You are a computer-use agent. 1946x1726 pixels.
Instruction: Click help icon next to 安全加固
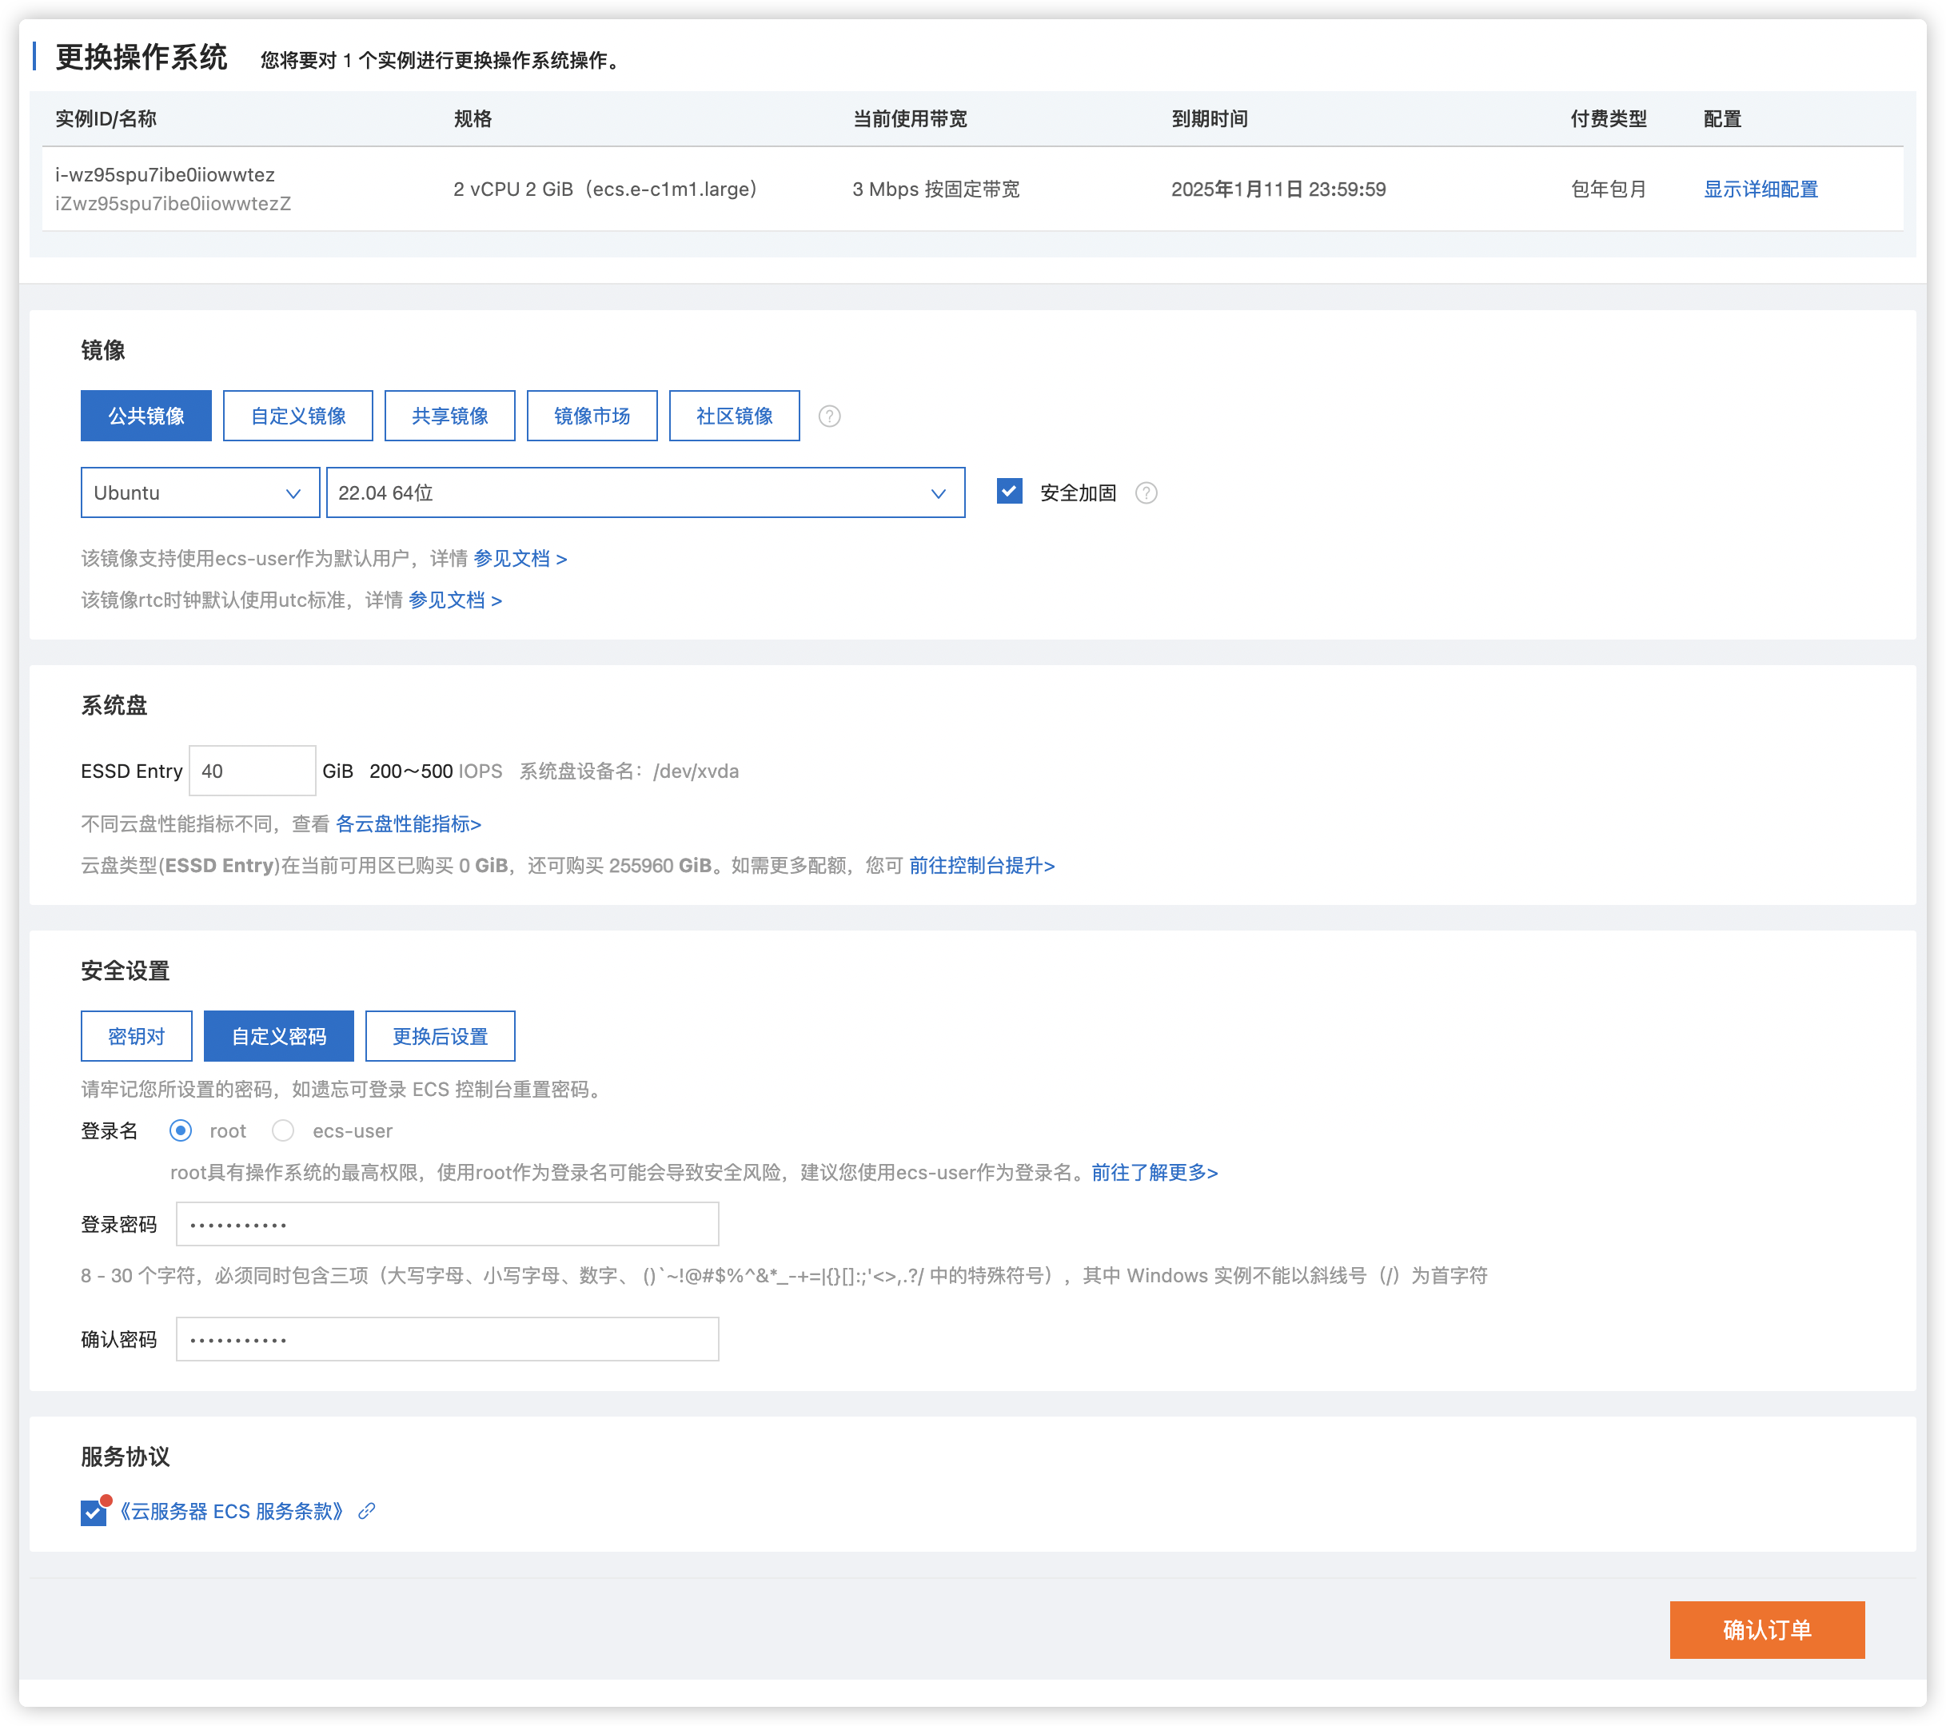pos(1146,493)
